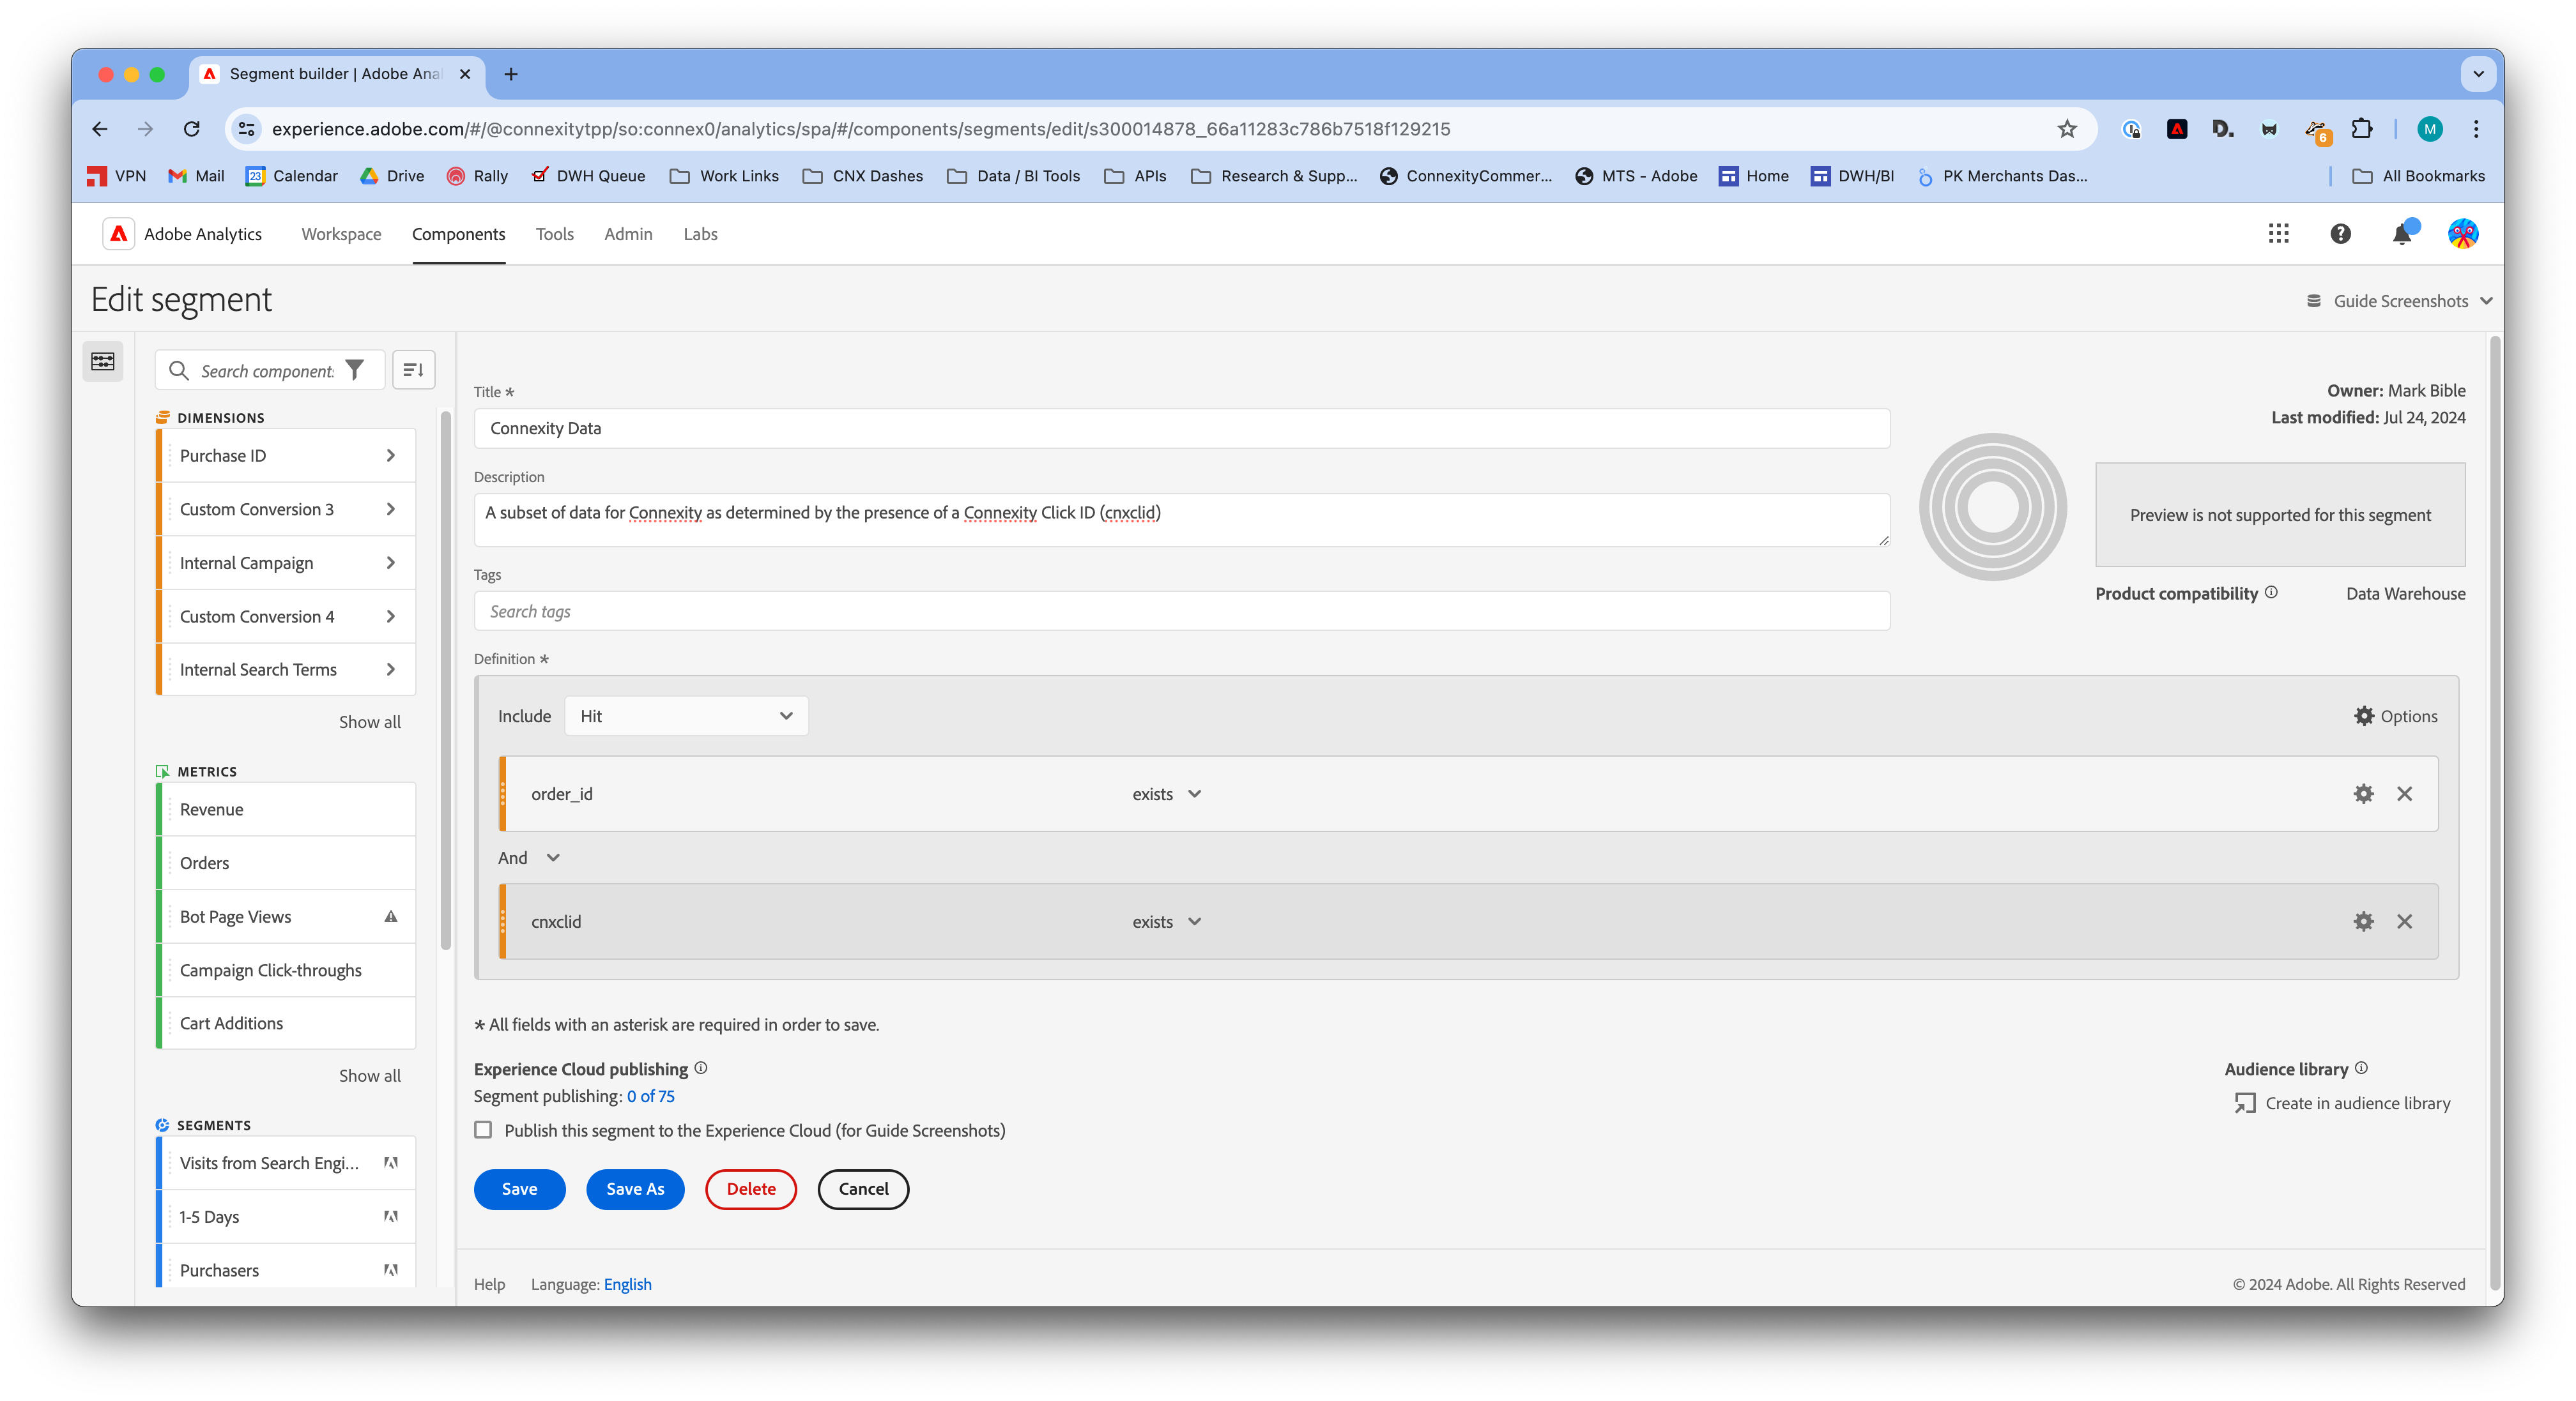
Task: Show the Audience library info icon
Action: tap(2361, 1067)
